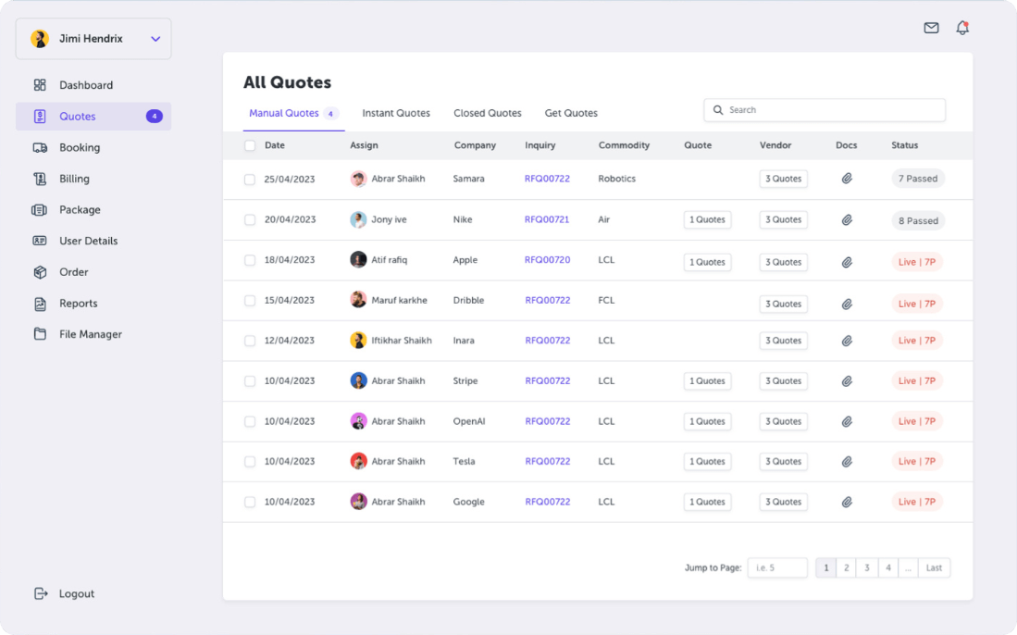Check the box for the Nike row
The height and width of the screenshot is (635, 1017).
point(250,220)
